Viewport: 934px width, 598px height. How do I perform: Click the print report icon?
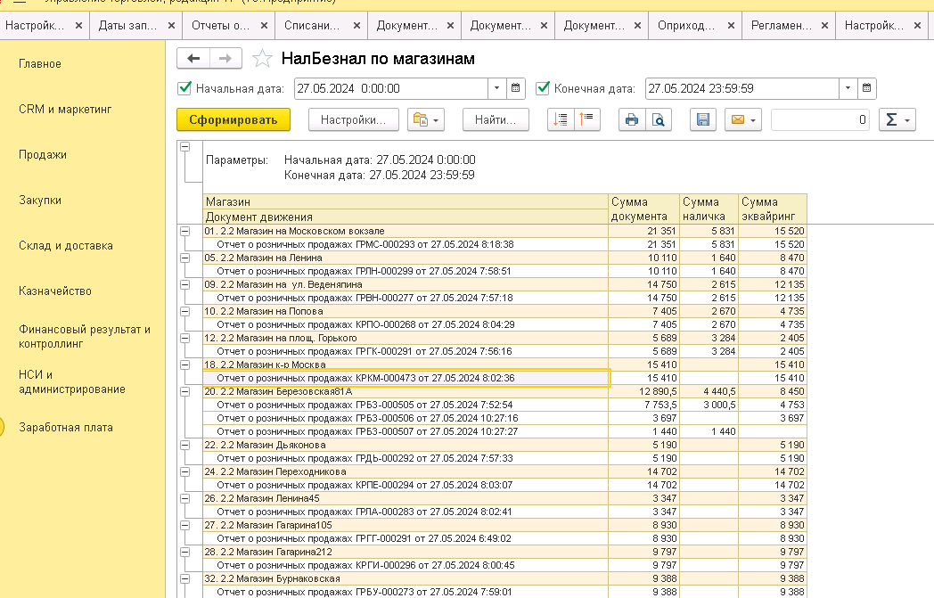(x=632, y=119)
